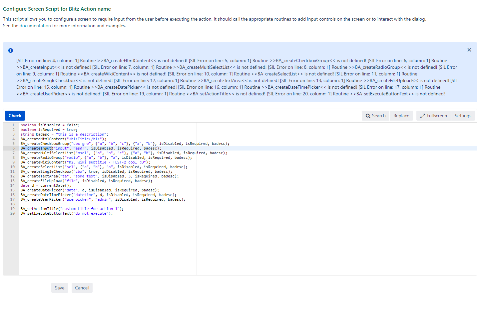The height and width of the screenshot is (314, 482).
Task: Click the 'Configure Screen Script' heading
Action: [x=57, y=9]
